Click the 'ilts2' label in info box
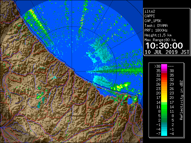191x143 pixels. 150,11
